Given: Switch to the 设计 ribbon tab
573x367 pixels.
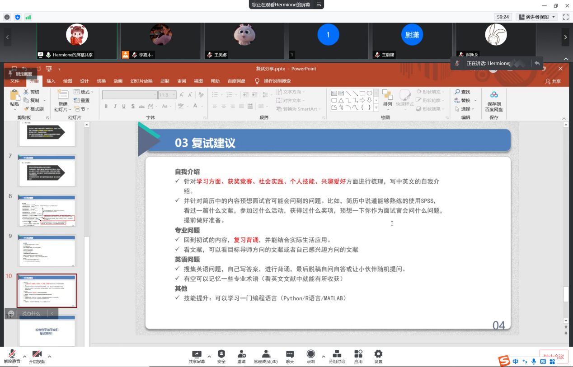Looking at the screenshot, I should pos(85,81).
